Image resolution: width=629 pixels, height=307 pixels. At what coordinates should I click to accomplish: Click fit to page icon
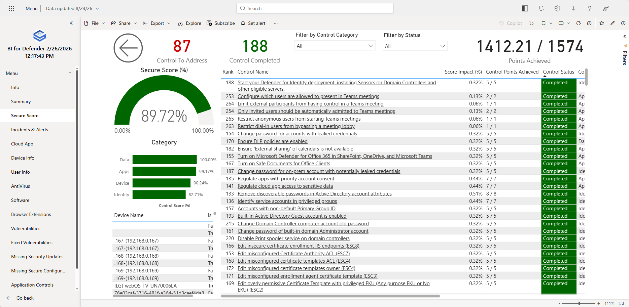click(621, 303)
